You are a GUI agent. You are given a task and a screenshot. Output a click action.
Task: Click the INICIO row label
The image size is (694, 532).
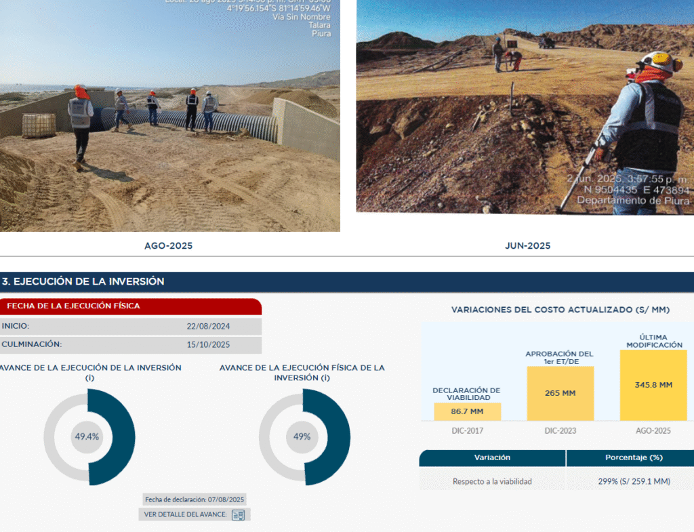click(x=16, y=326)
